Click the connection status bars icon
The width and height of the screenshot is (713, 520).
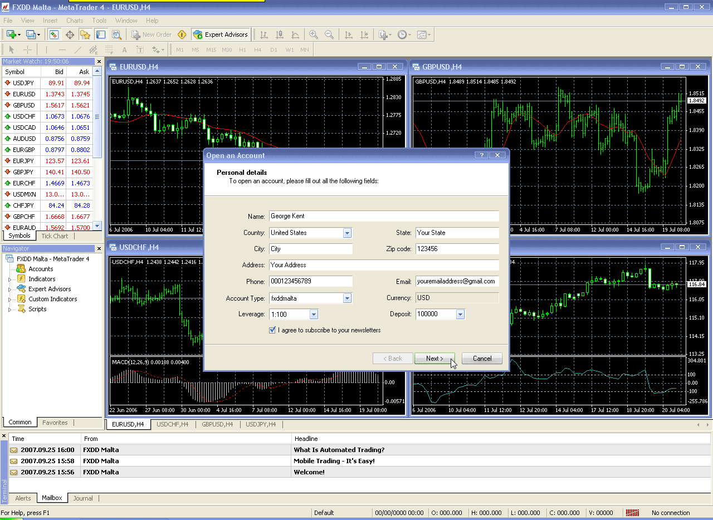click(x=632, y=513)
